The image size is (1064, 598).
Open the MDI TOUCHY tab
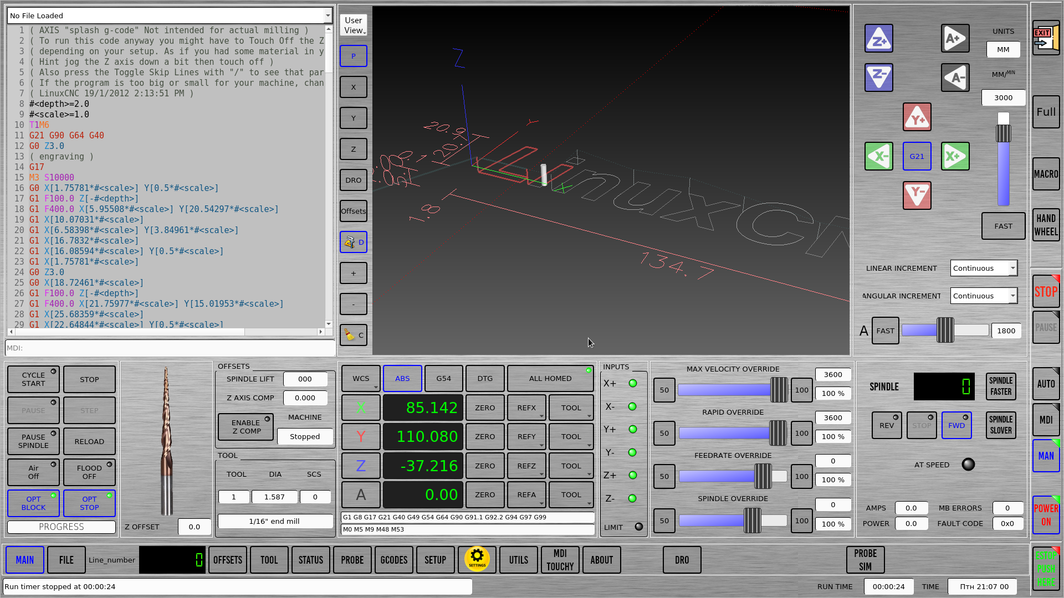(560, 560)
